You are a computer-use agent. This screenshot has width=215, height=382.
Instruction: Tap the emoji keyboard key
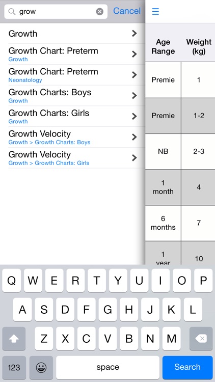point(41,368)
